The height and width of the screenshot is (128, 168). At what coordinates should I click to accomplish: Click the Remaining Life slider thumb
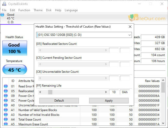[50, 92]
